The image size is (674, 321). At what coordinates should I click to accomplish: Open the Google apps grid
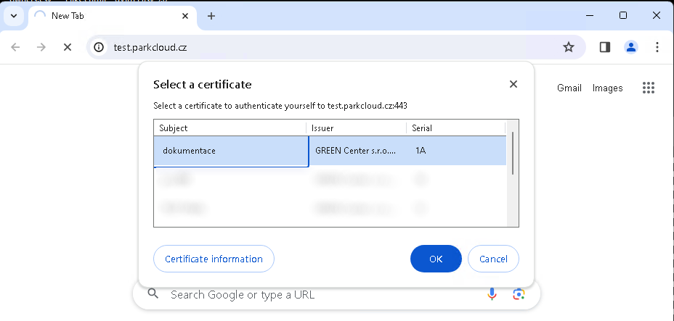(649, 88)
